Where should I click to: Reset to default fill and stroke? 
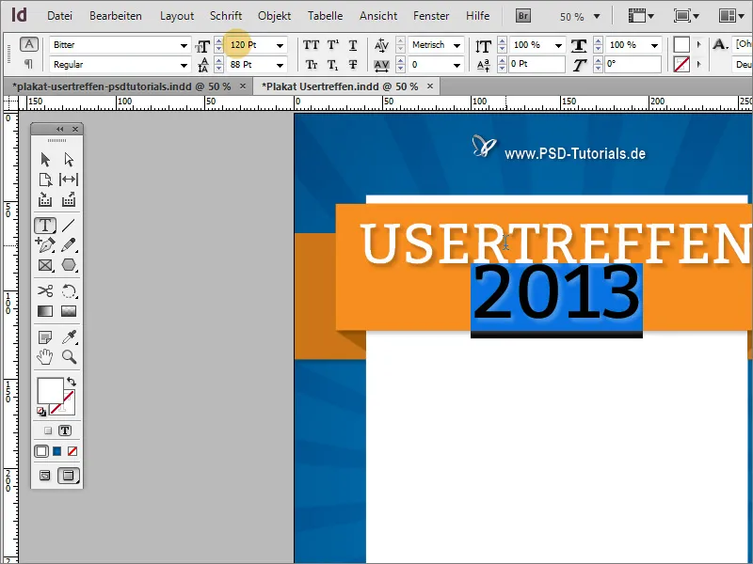pyautogui.click(x=41, y=412)
